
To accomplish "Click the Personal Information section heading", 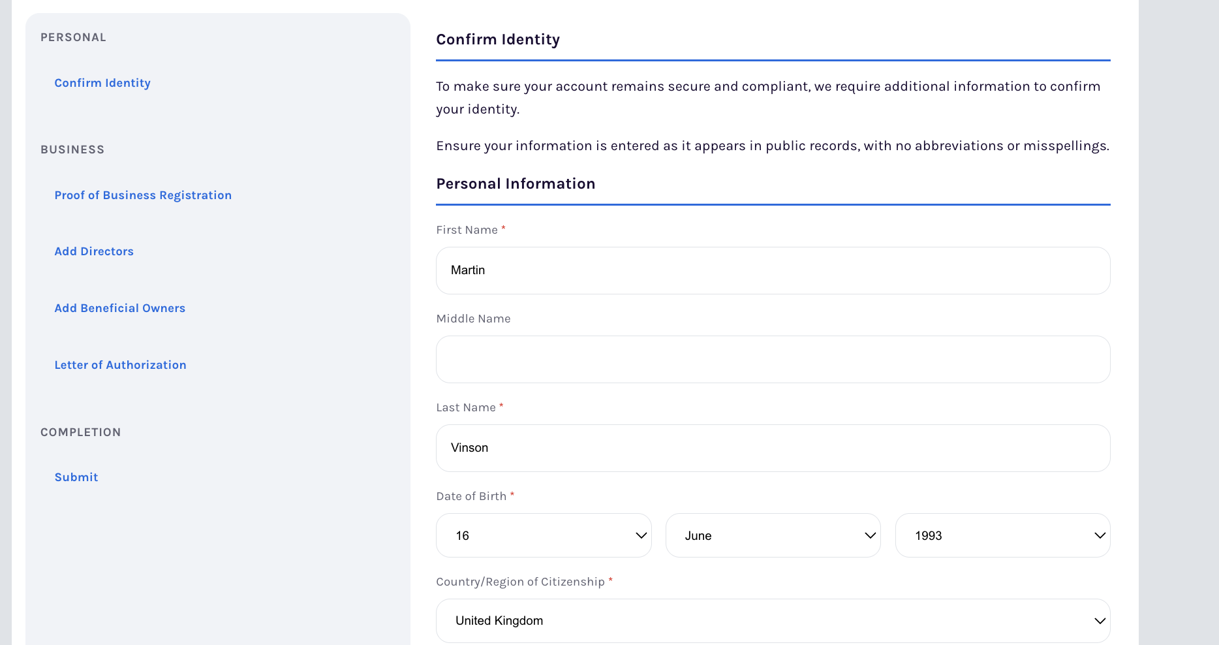I will click(516, 184).
